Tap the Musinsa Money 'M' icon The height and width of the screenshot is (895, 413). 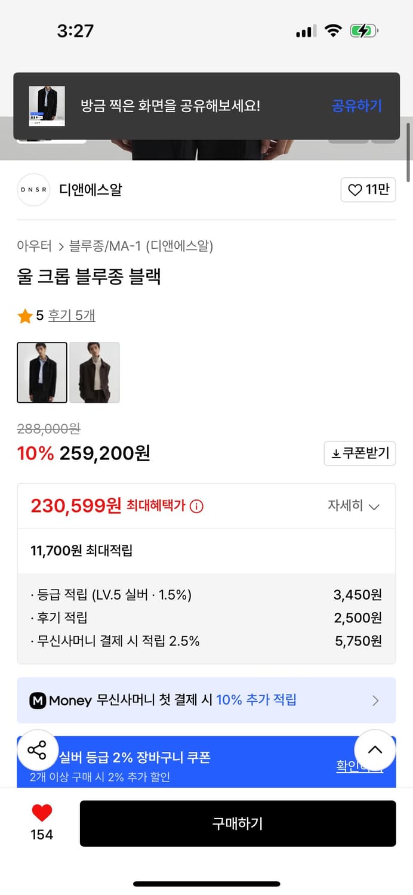(x=38, y=700)
